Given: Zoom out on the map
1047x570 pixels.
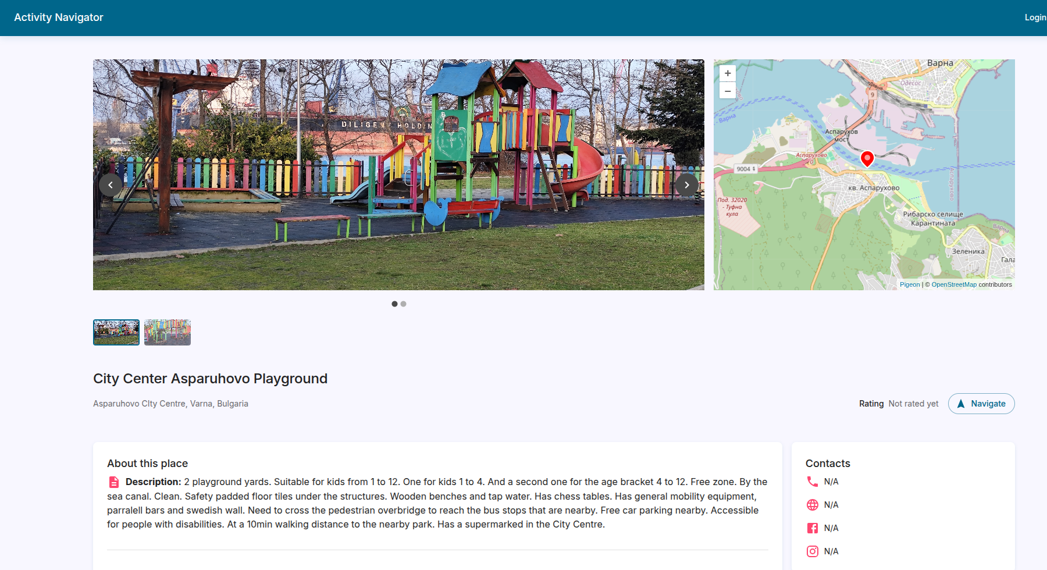Looking at the screenshot, I should coord(727,91).
